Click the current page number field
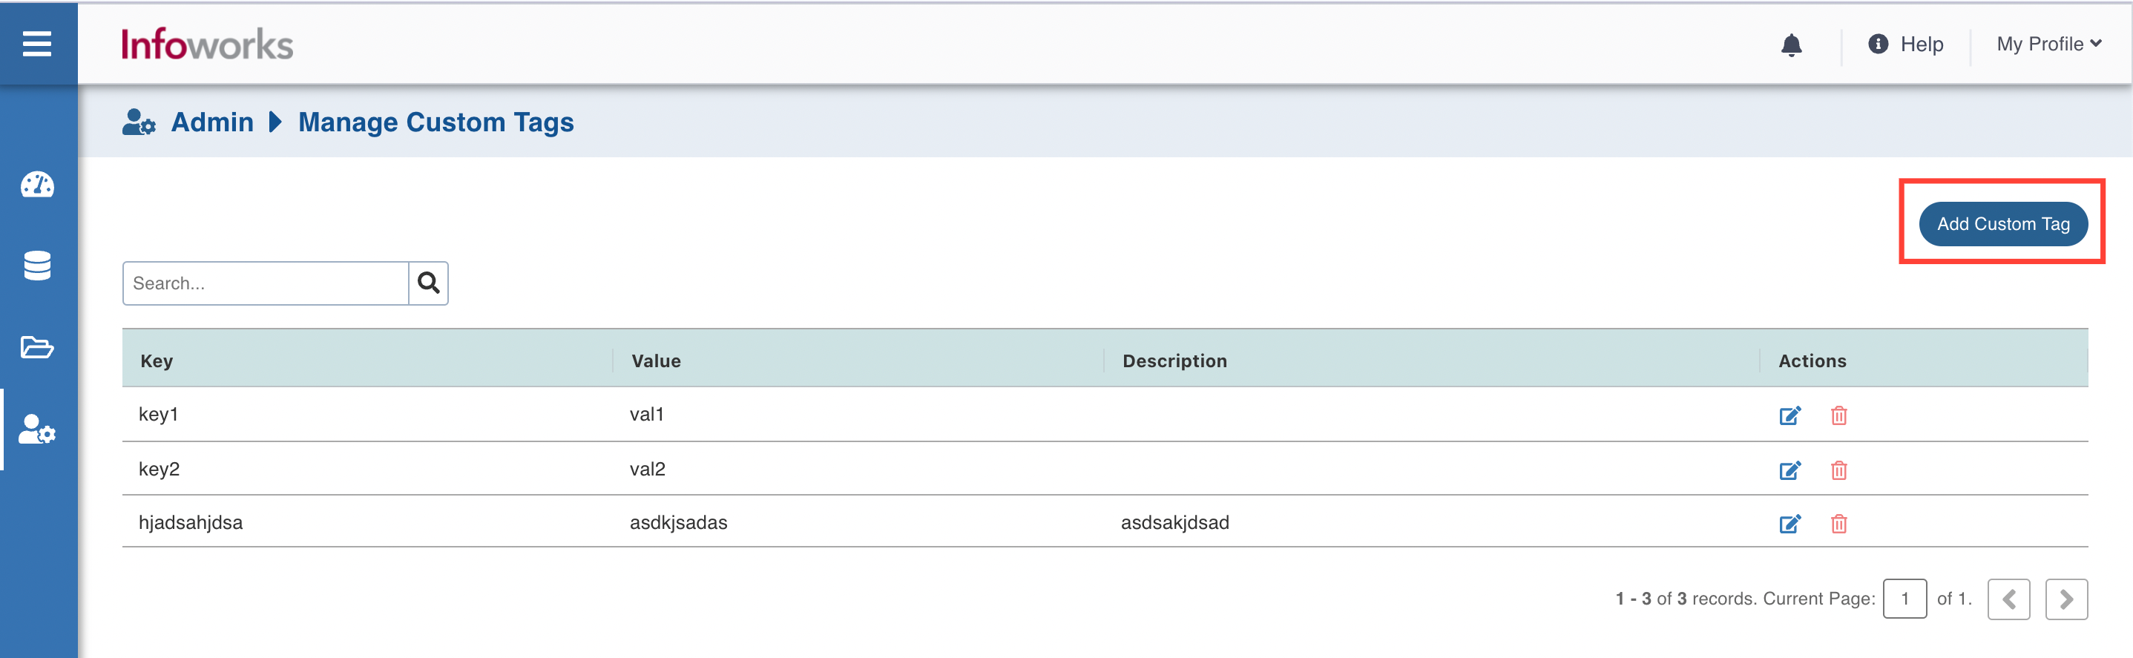Viewport: 2133px width, 658px height. [1904, 599]
